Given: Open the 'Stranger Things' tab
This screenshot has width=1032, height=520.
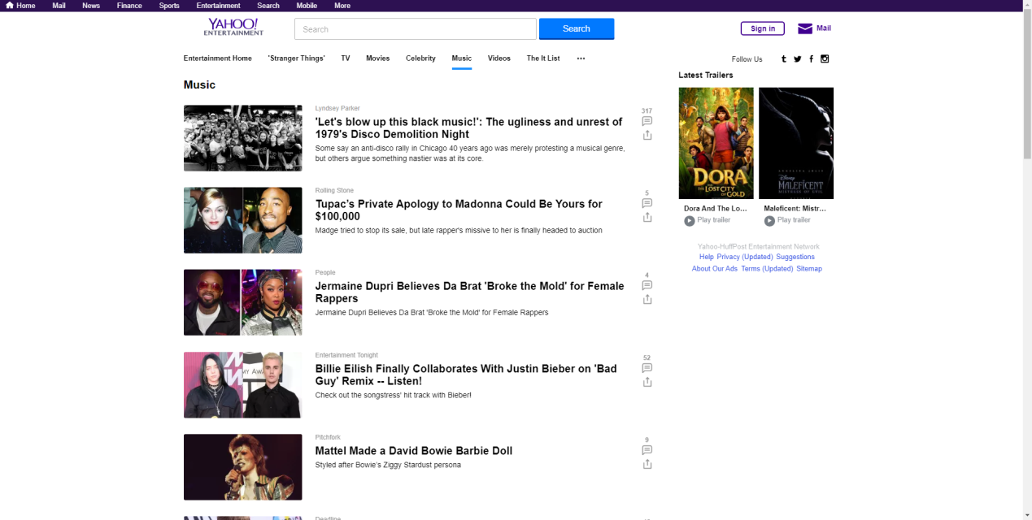Looking at the screenshot, I should (x=296, y=58).
